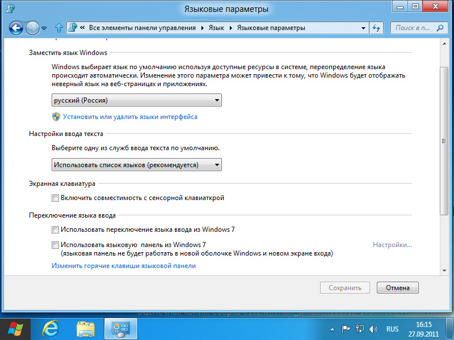
Task: Close the Языковые параметры window
Action: (435, 7)
